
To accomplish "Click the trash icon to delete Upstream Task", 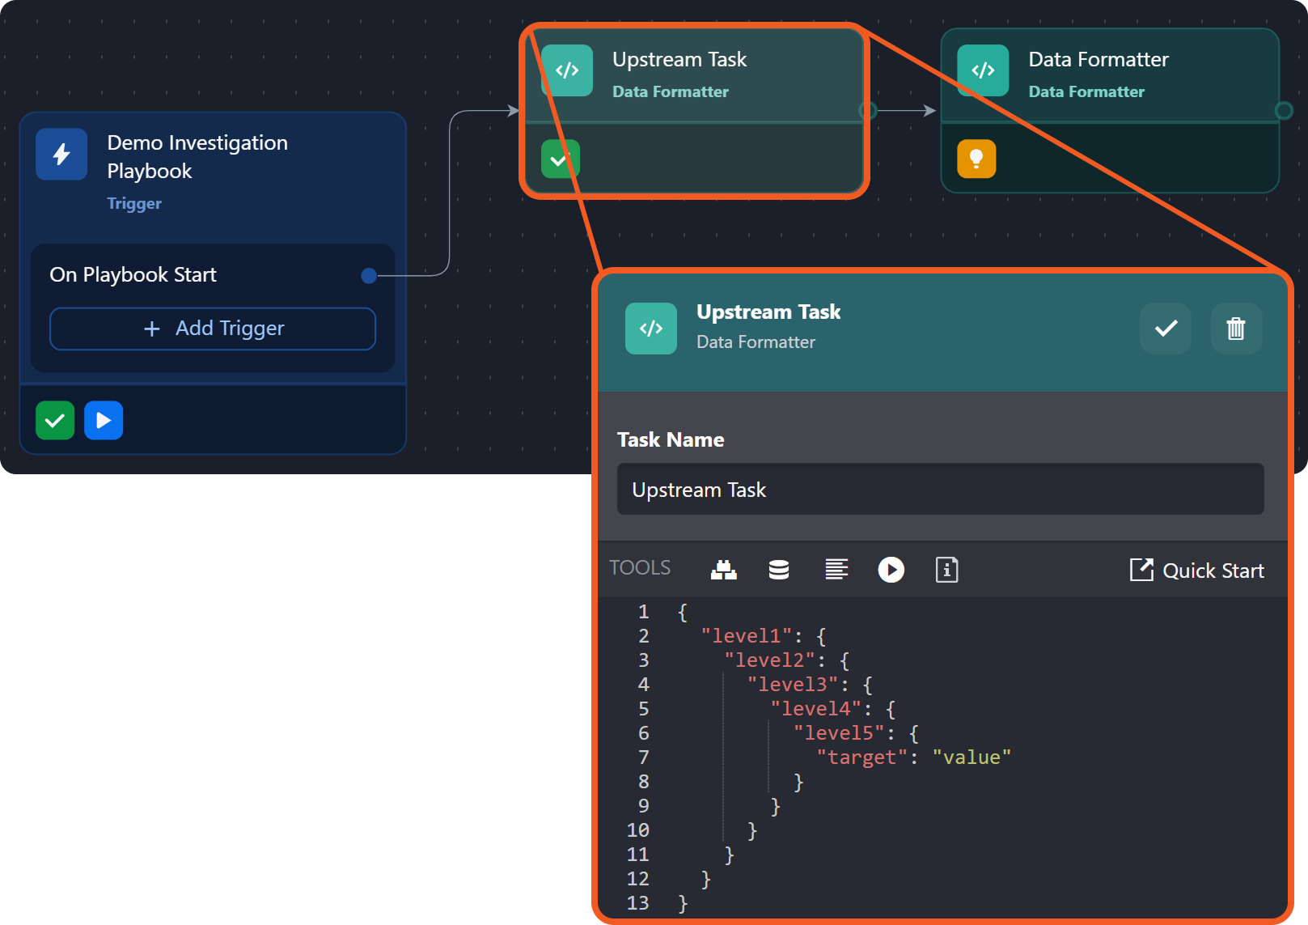I will tap(1235, 329).
